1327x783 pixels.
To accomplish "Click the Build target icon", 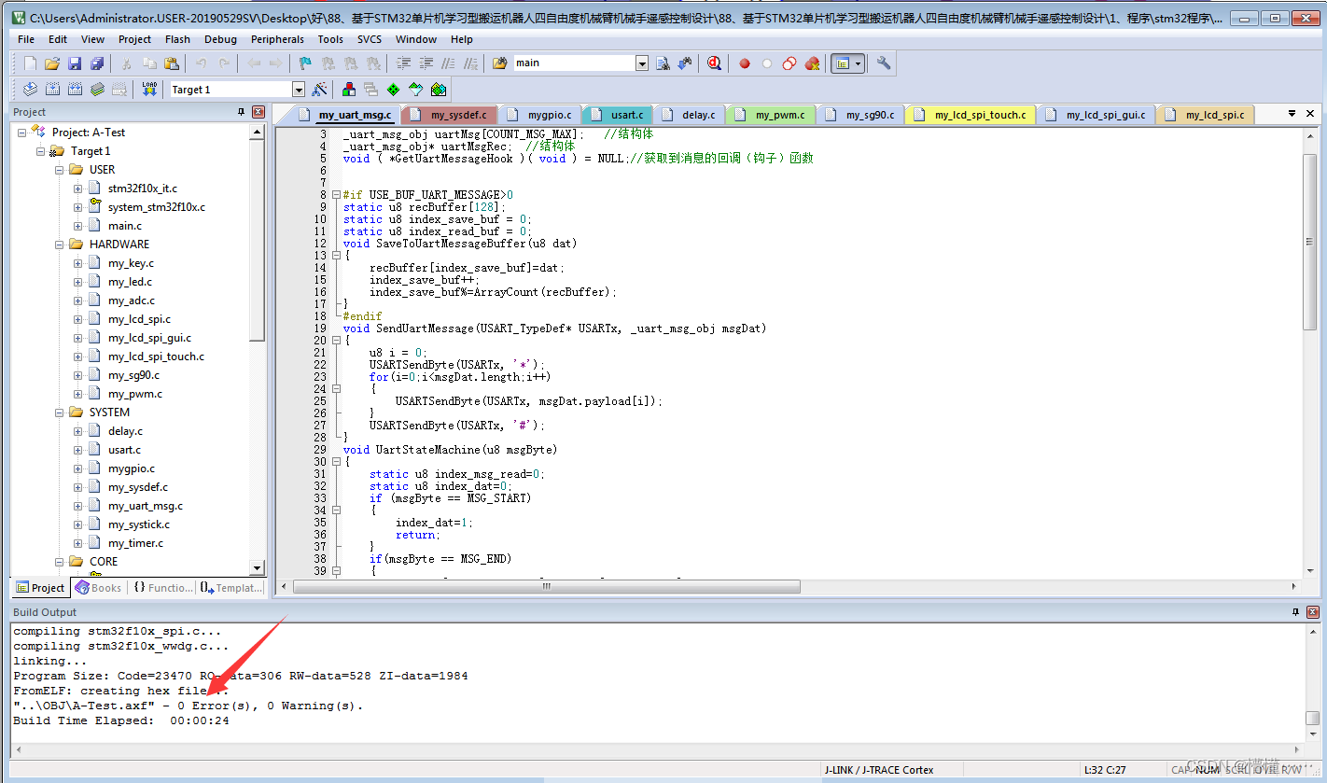I will 52,90.
